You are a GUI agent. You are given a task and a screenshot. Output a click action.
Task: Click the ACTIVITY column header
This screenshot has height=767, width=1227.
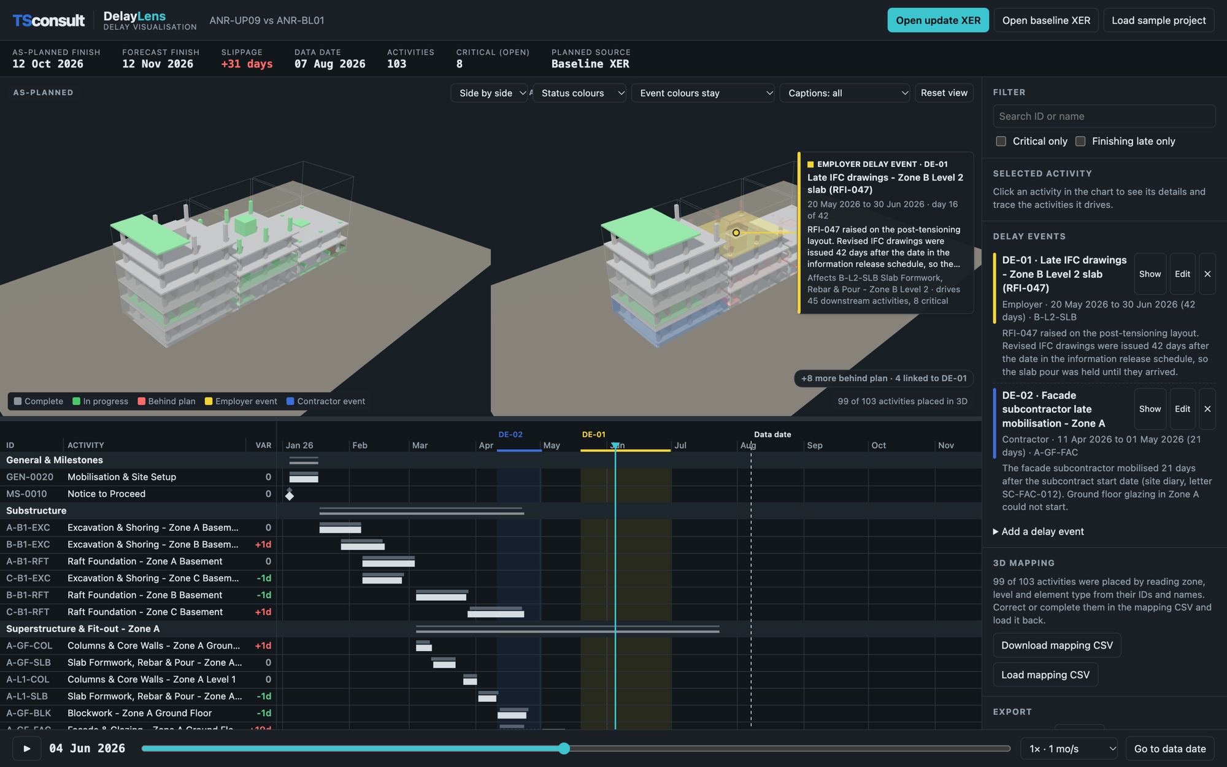point(86,445)
